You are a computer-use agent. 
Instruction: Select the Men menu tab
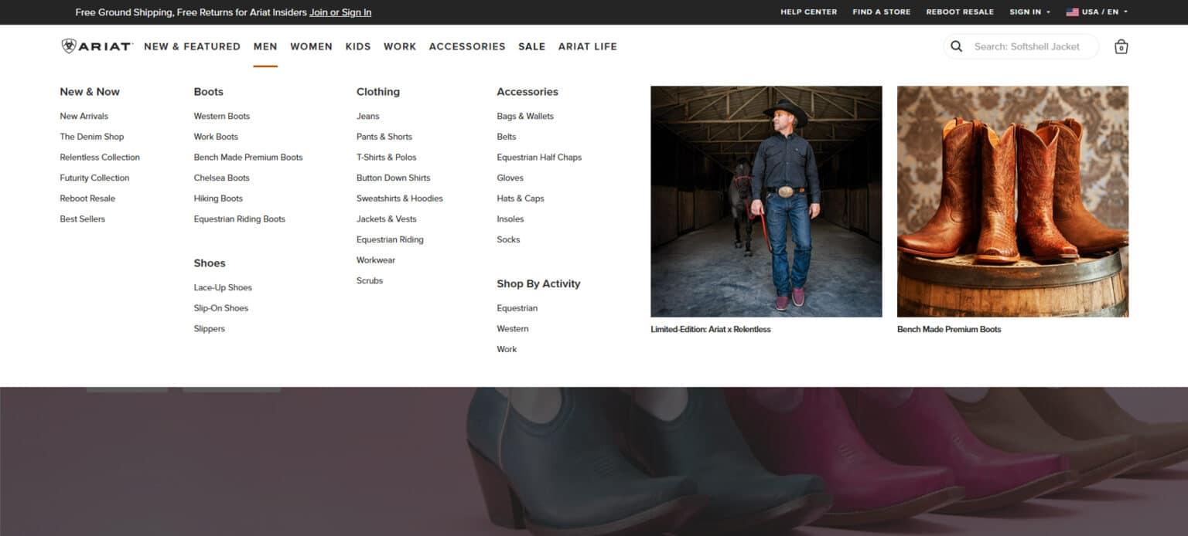coord(265,46)
